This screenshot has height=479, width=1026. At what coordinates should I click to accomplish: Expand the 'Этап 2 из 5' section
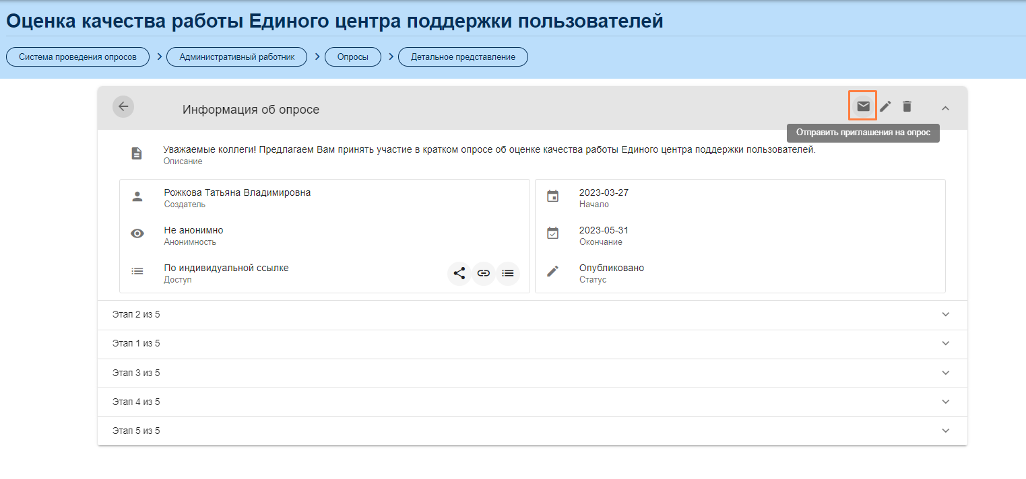coord(945,314)
